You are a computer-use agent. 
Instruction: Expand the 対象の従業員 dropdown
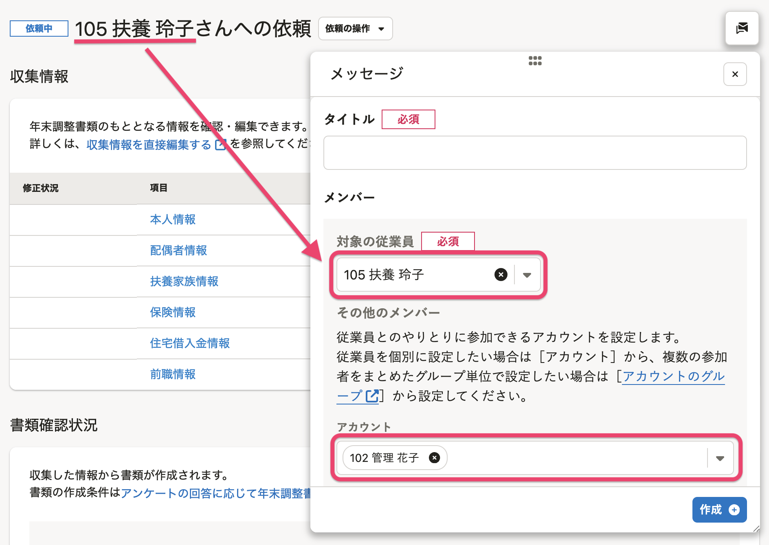point(527,275)
